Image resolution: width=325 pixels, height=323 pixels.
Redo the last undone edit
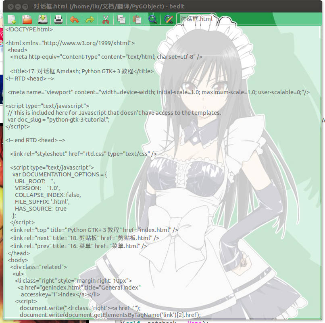coord(90,19)
